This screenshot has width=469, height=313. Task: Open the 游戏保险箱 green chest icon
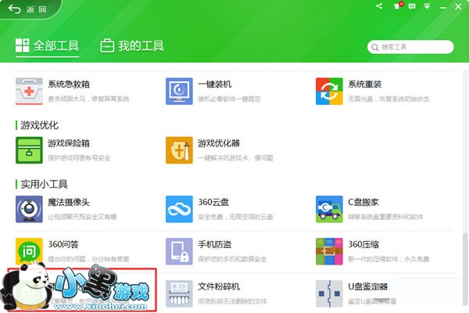29,150
